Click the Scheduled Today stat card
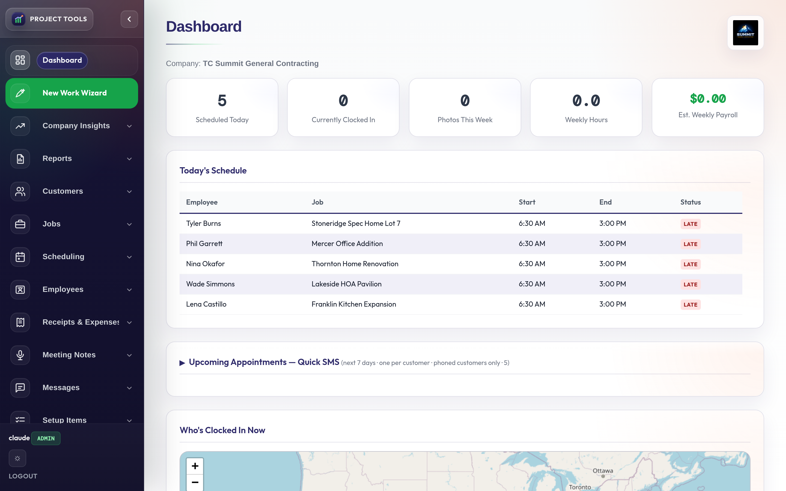 tap(222, 107)
